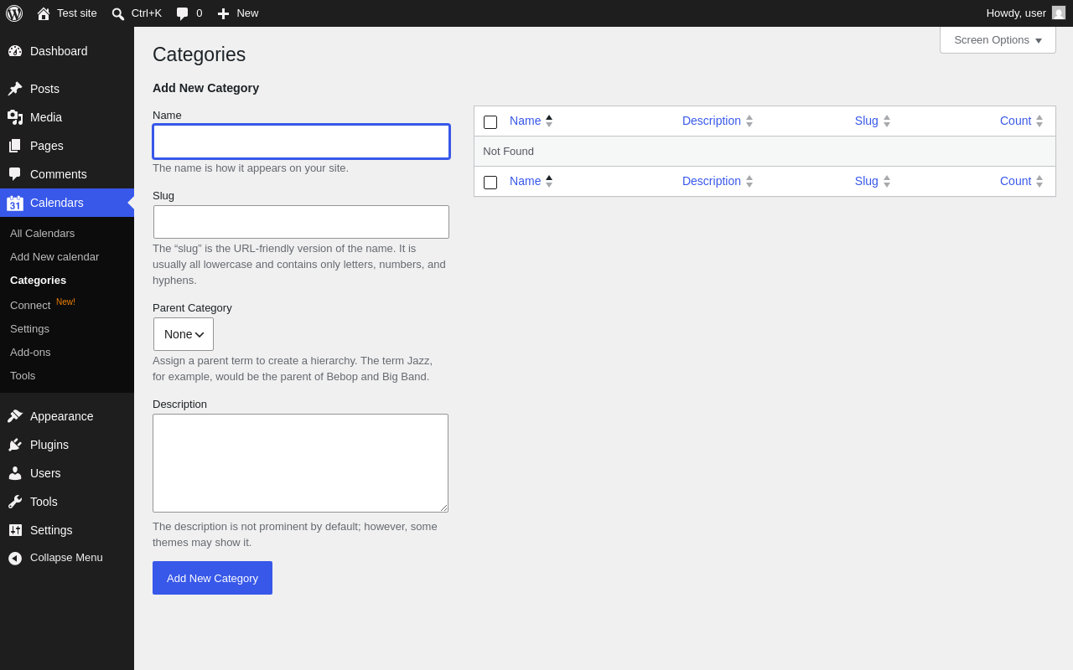Sort by top Count column link

click(1015, 121)
